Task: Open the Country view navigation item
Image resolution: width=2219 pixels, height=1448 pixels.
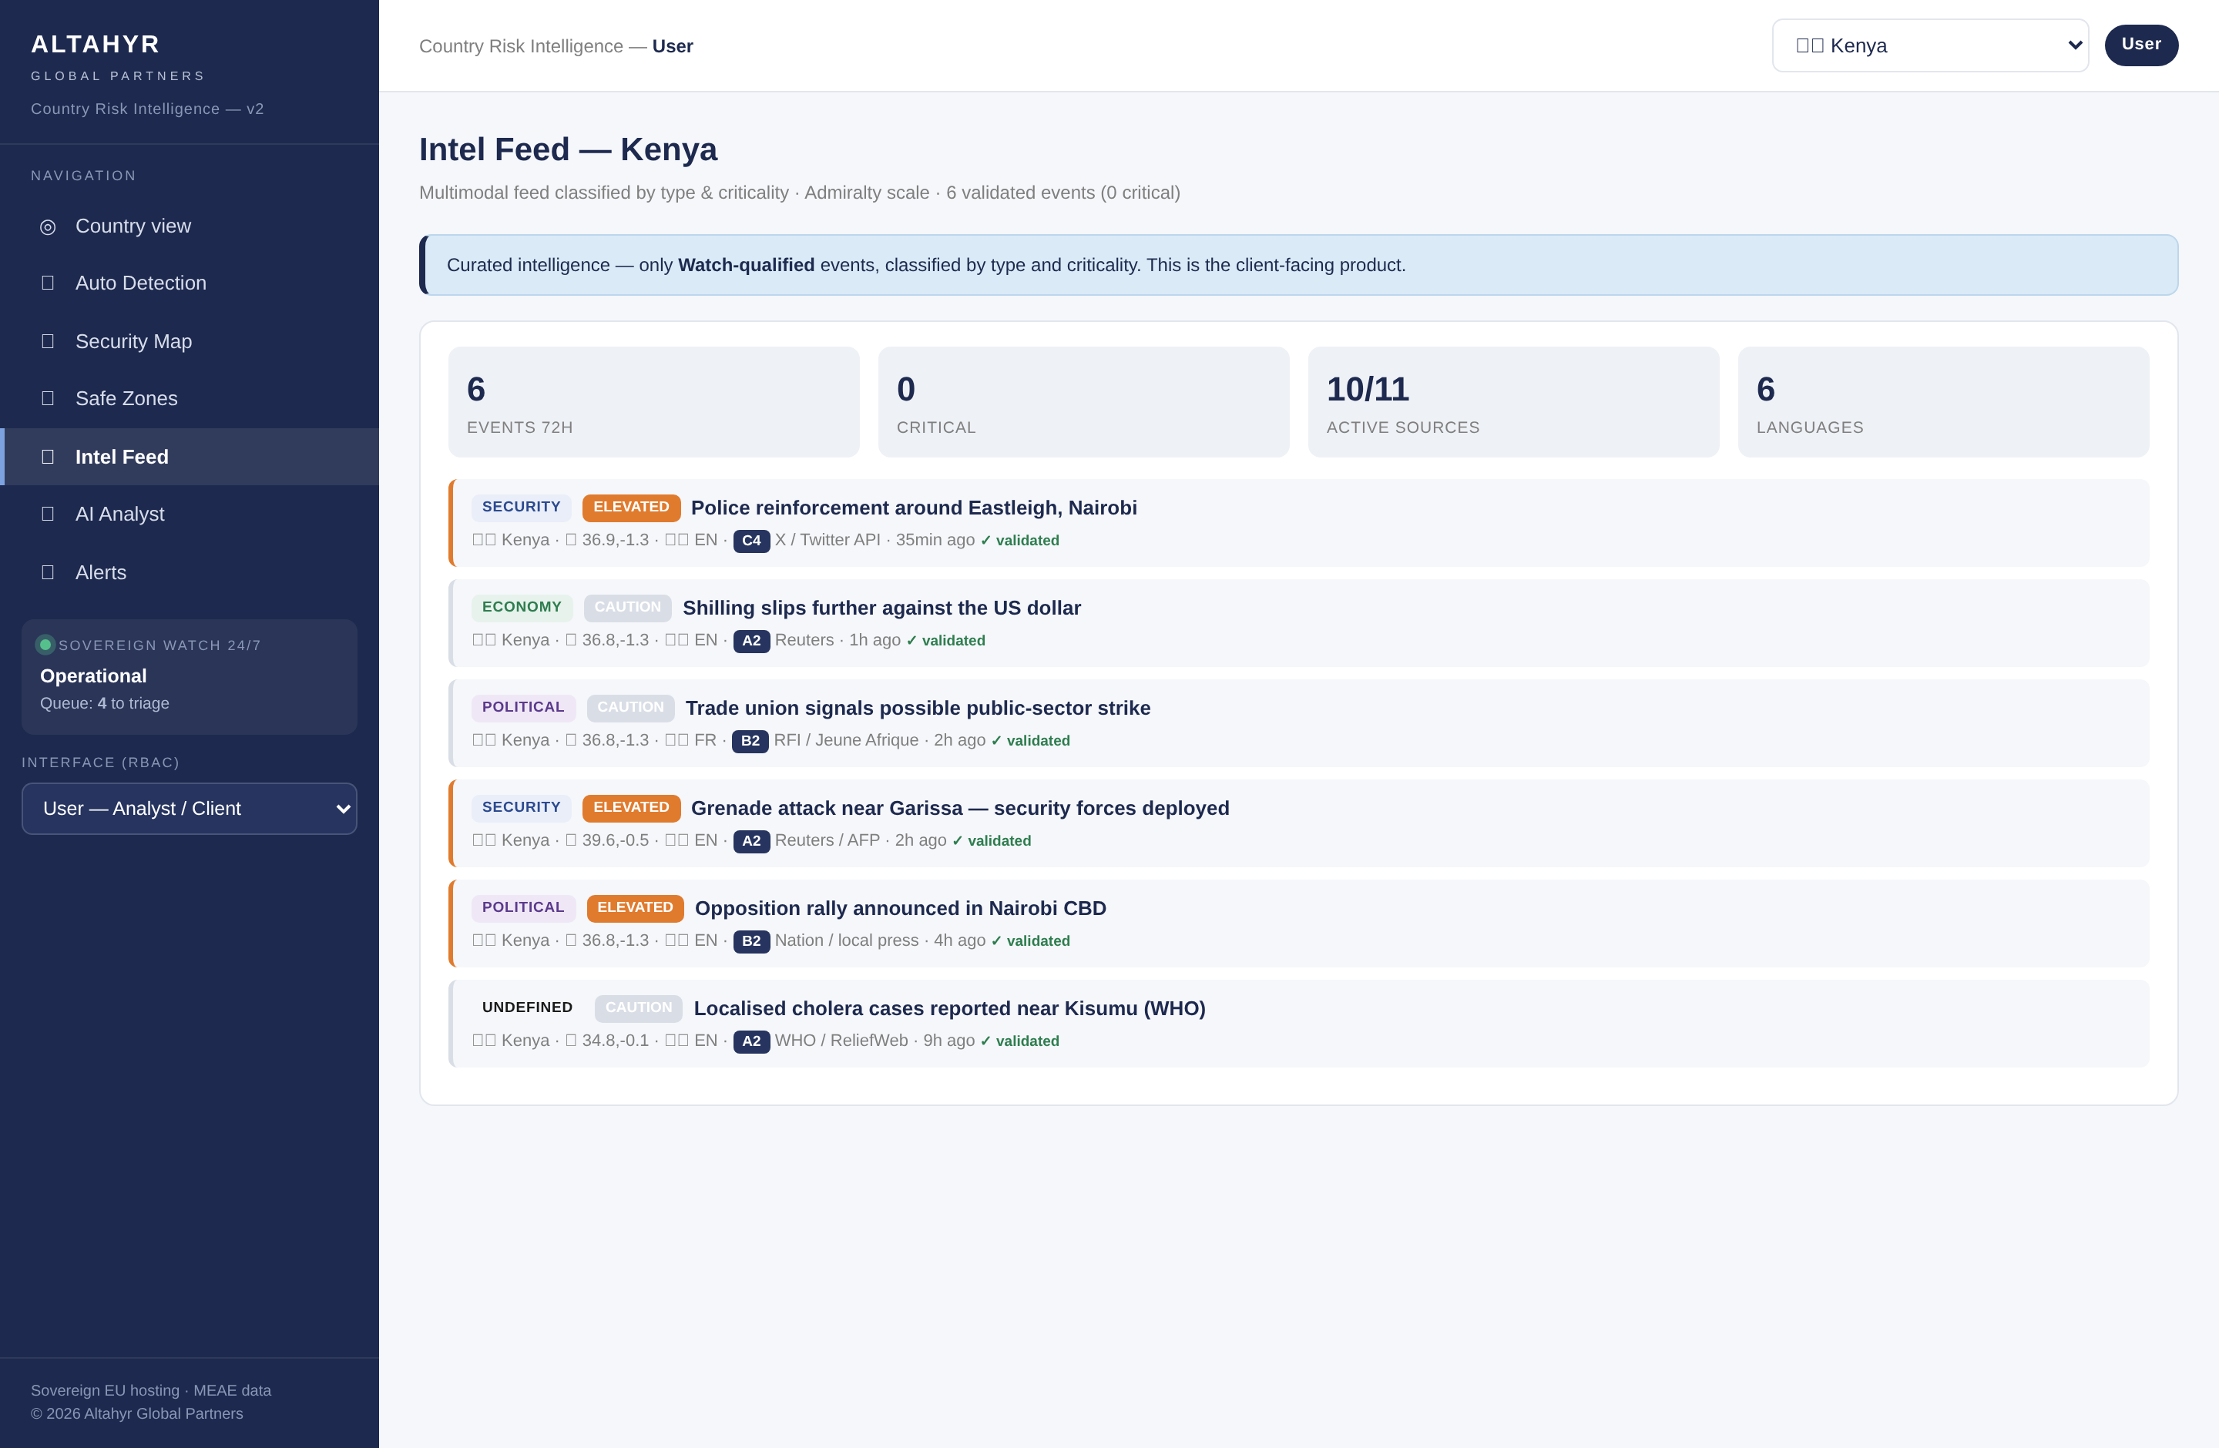Action: pyautogui.click(x=190, y=226)
